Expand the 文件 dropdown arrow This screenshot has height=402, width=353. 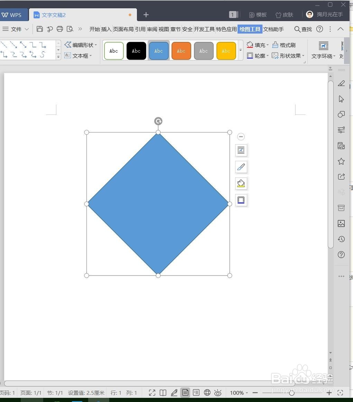point(26,29)
